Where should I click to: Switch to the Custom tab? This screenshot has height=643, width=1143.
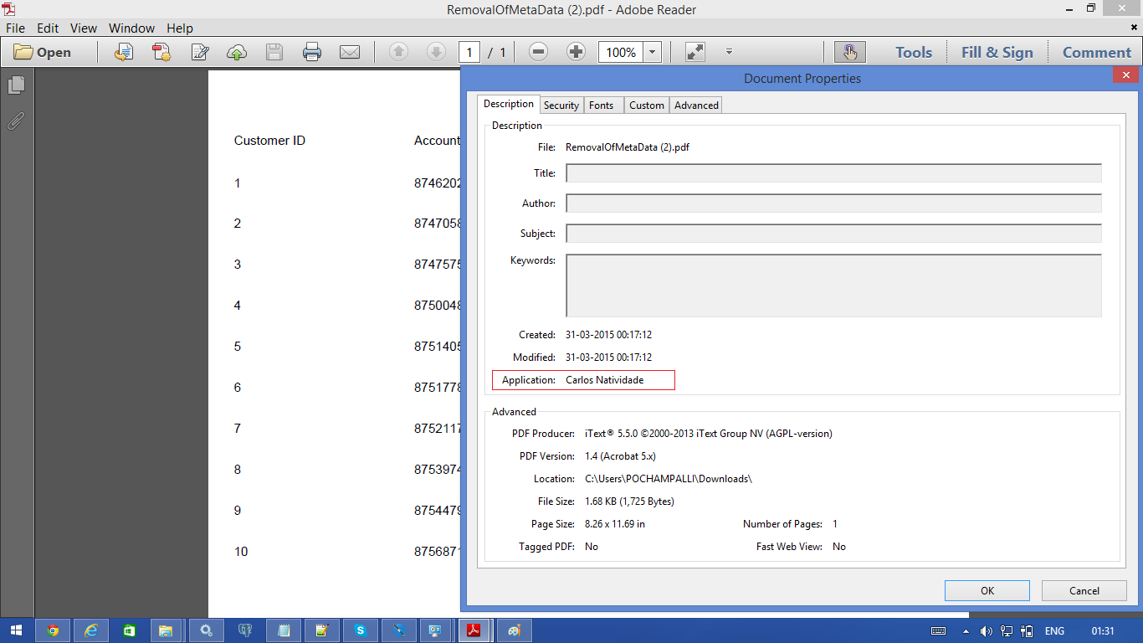(x=647, y=105)
